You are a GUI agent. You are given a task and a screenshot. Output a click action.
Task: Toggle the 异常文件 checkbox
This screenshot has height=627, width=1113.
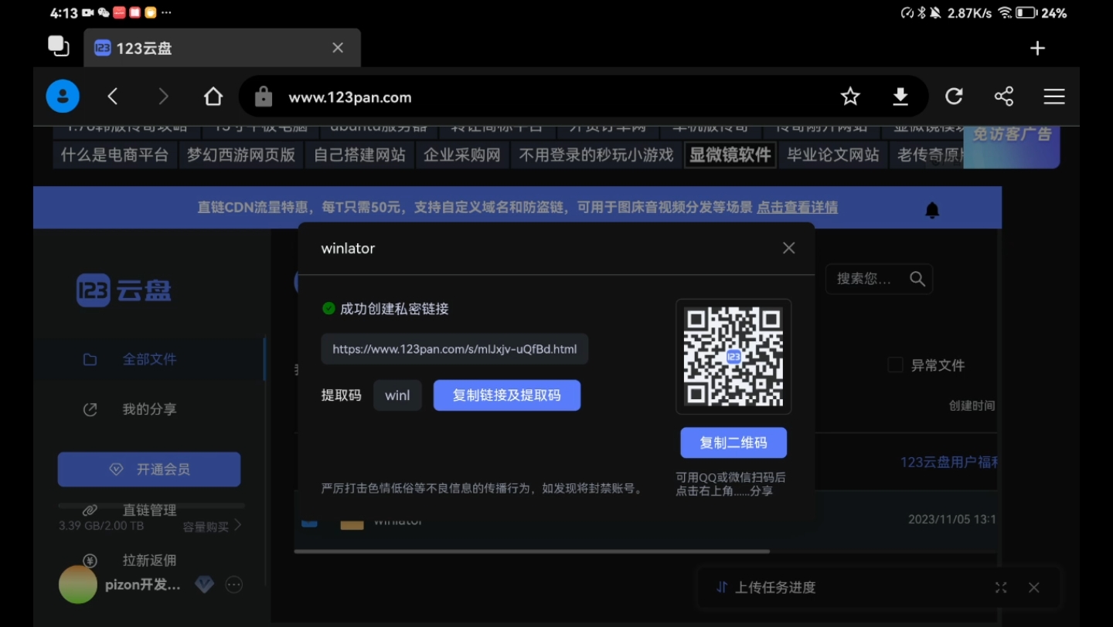tap(896, 365)
